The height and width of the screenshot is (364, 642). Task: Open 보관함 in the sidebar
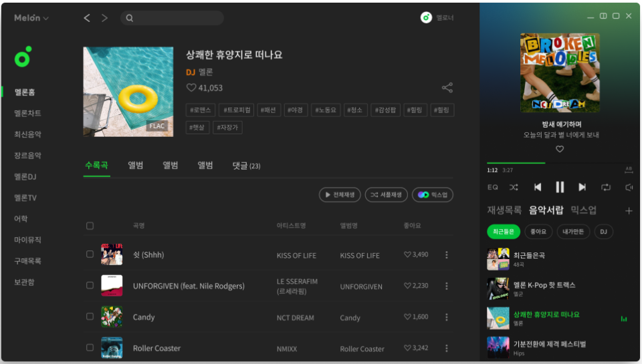pyautogui.click(x=24, y=283)
